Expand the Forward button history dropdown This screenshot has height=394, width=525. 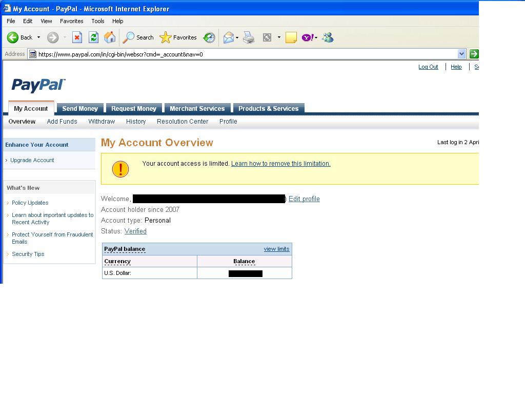coord(65,37)
